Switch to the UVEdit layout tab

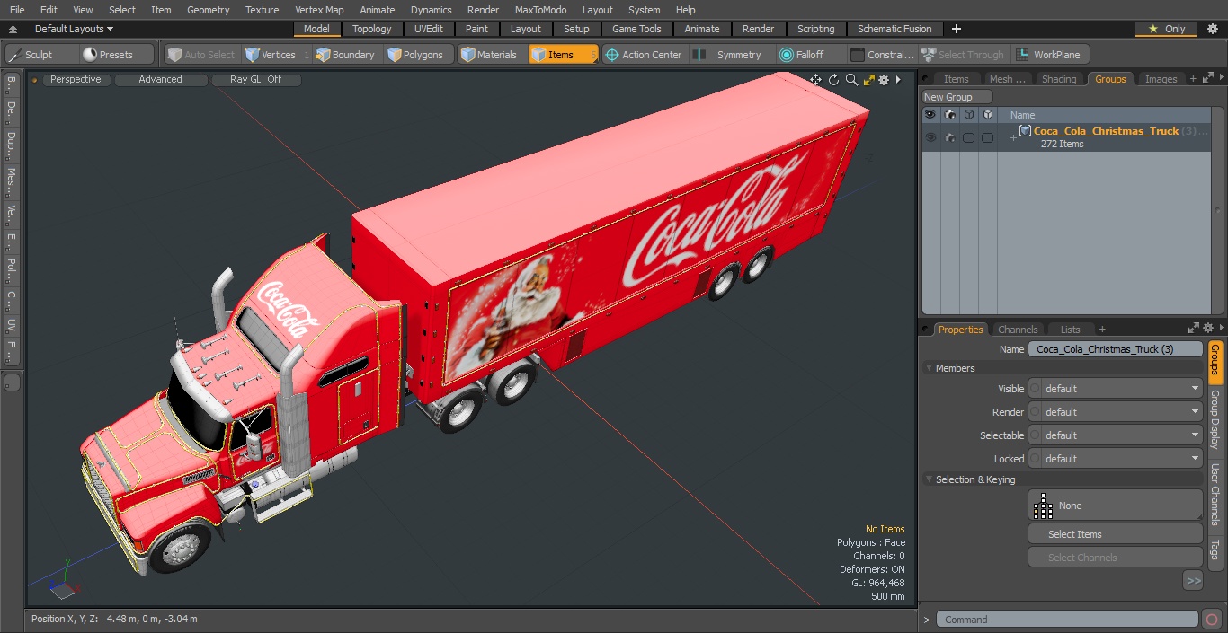[x=428, y=29]
